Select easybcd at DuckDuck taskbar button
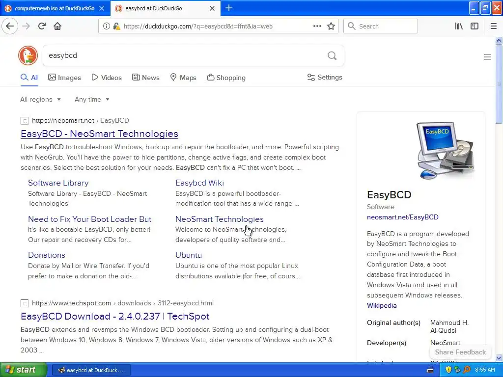Image resolution: width=503 pixels, height=377 pixels. [91, 370]
